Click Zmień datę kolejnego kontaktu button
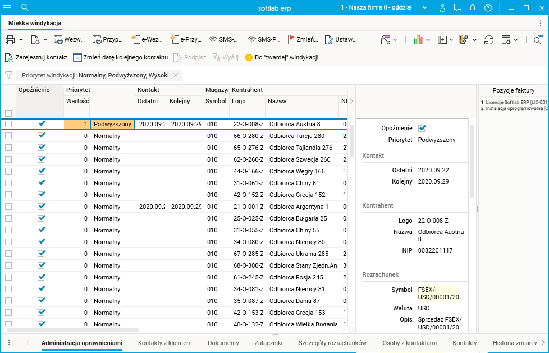This screenshot has width=549, height=353. tap(120, 57)
